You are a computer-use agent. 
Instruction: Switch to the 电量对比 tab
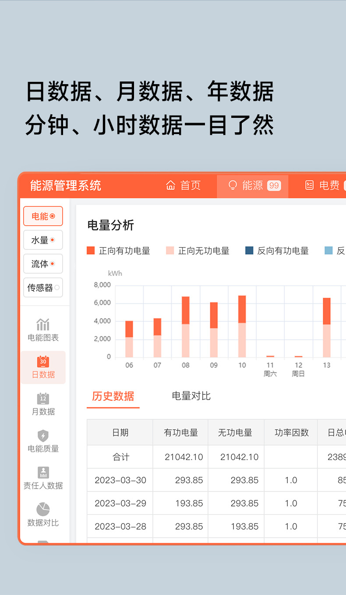coord(191,396)
